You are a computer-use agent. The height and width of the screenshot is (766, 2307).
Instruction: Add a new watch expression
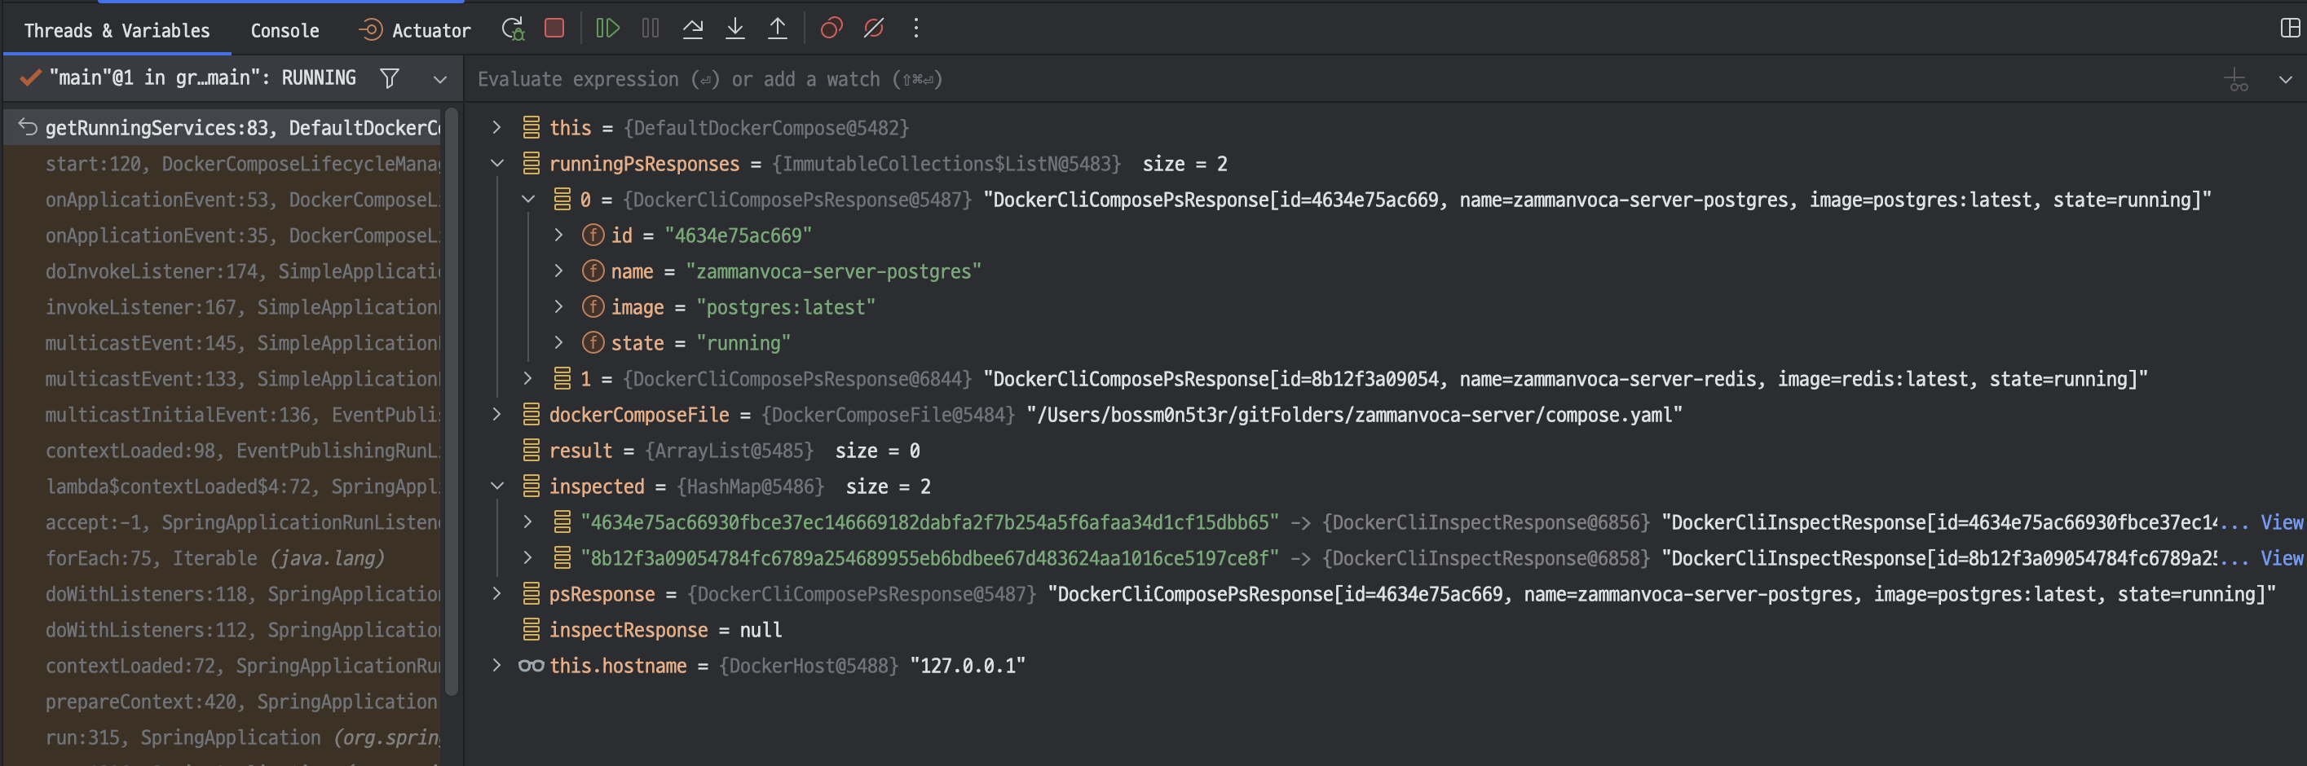pos(2236,79)
